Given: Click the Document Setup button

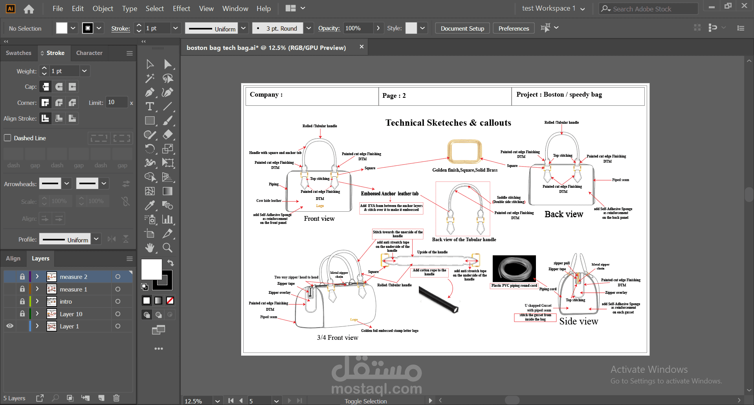Looking at the screenshot, I should pos(462,28).
